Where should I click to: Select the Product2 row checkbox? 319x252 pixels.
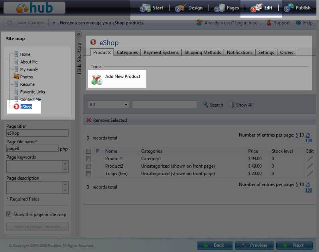[x=89, y=166]
